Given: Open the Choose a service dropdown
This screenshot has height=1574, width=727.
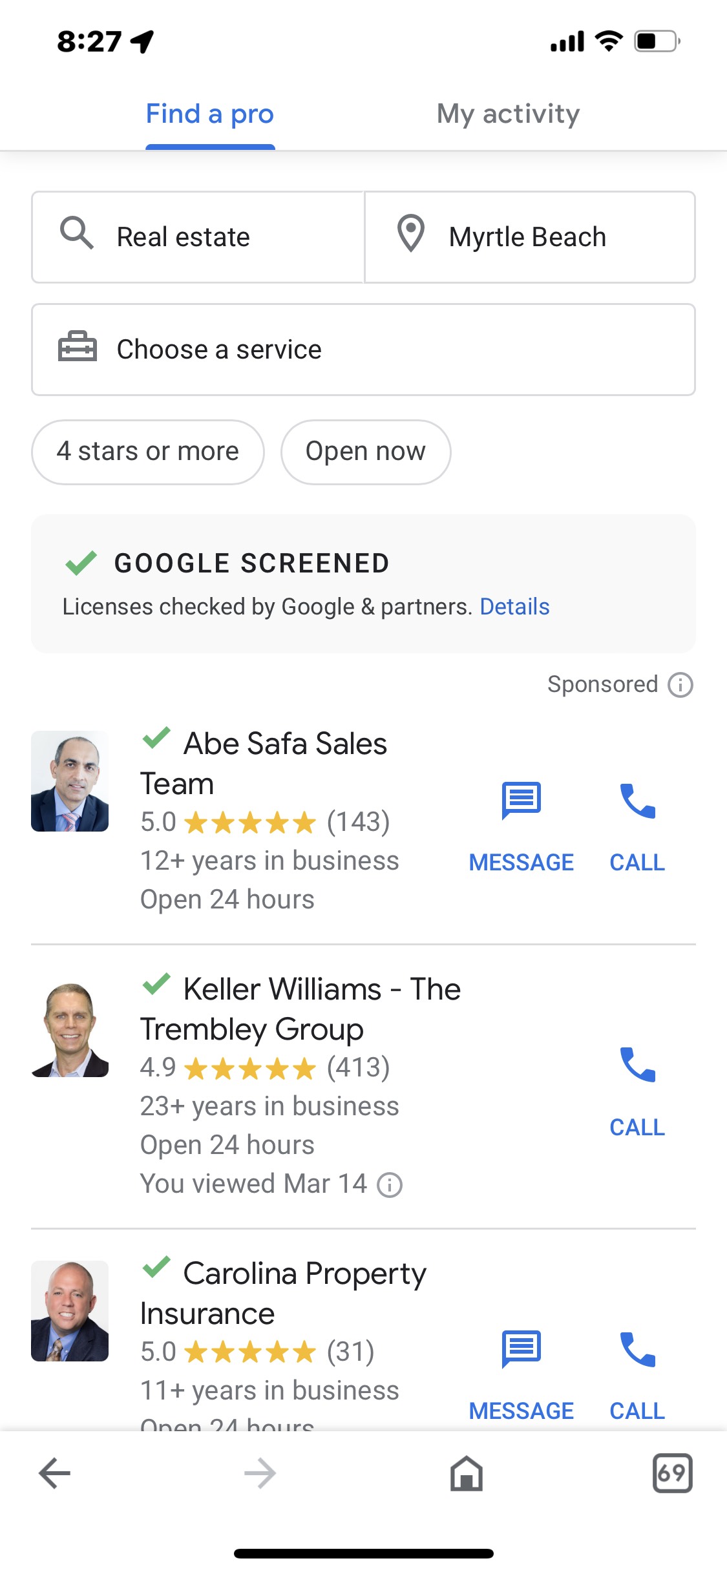Looking at the screenshot, I should (x=363, y=350).
